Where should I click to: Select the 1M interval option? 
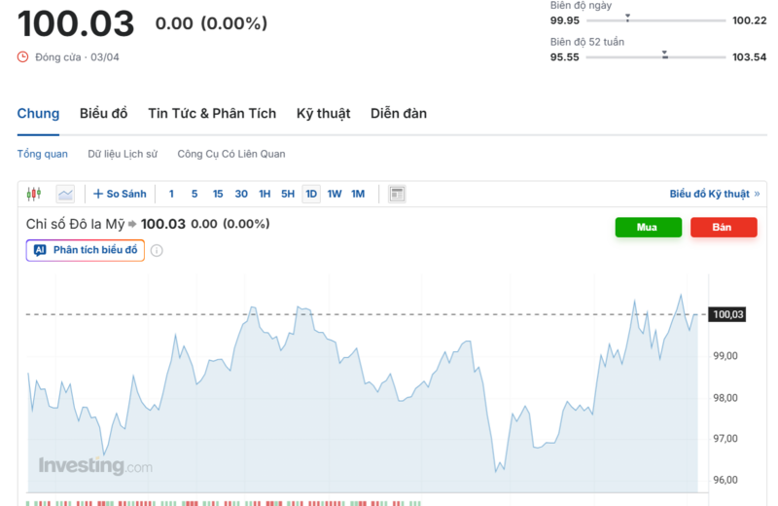tap(358, 194)
